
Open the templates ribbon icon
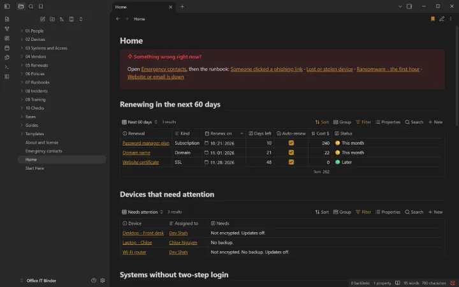pos(7,57)
